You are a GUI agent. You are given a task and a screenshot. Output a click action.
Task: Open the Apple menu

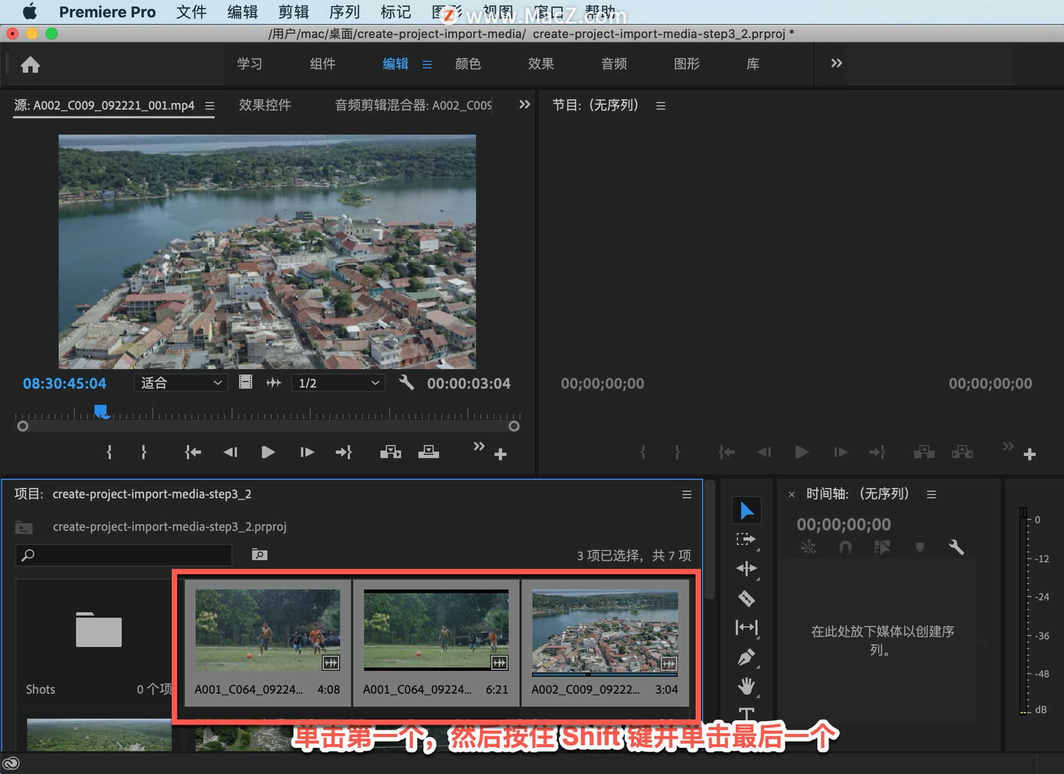pyautogui.click(x=29, y=11)
